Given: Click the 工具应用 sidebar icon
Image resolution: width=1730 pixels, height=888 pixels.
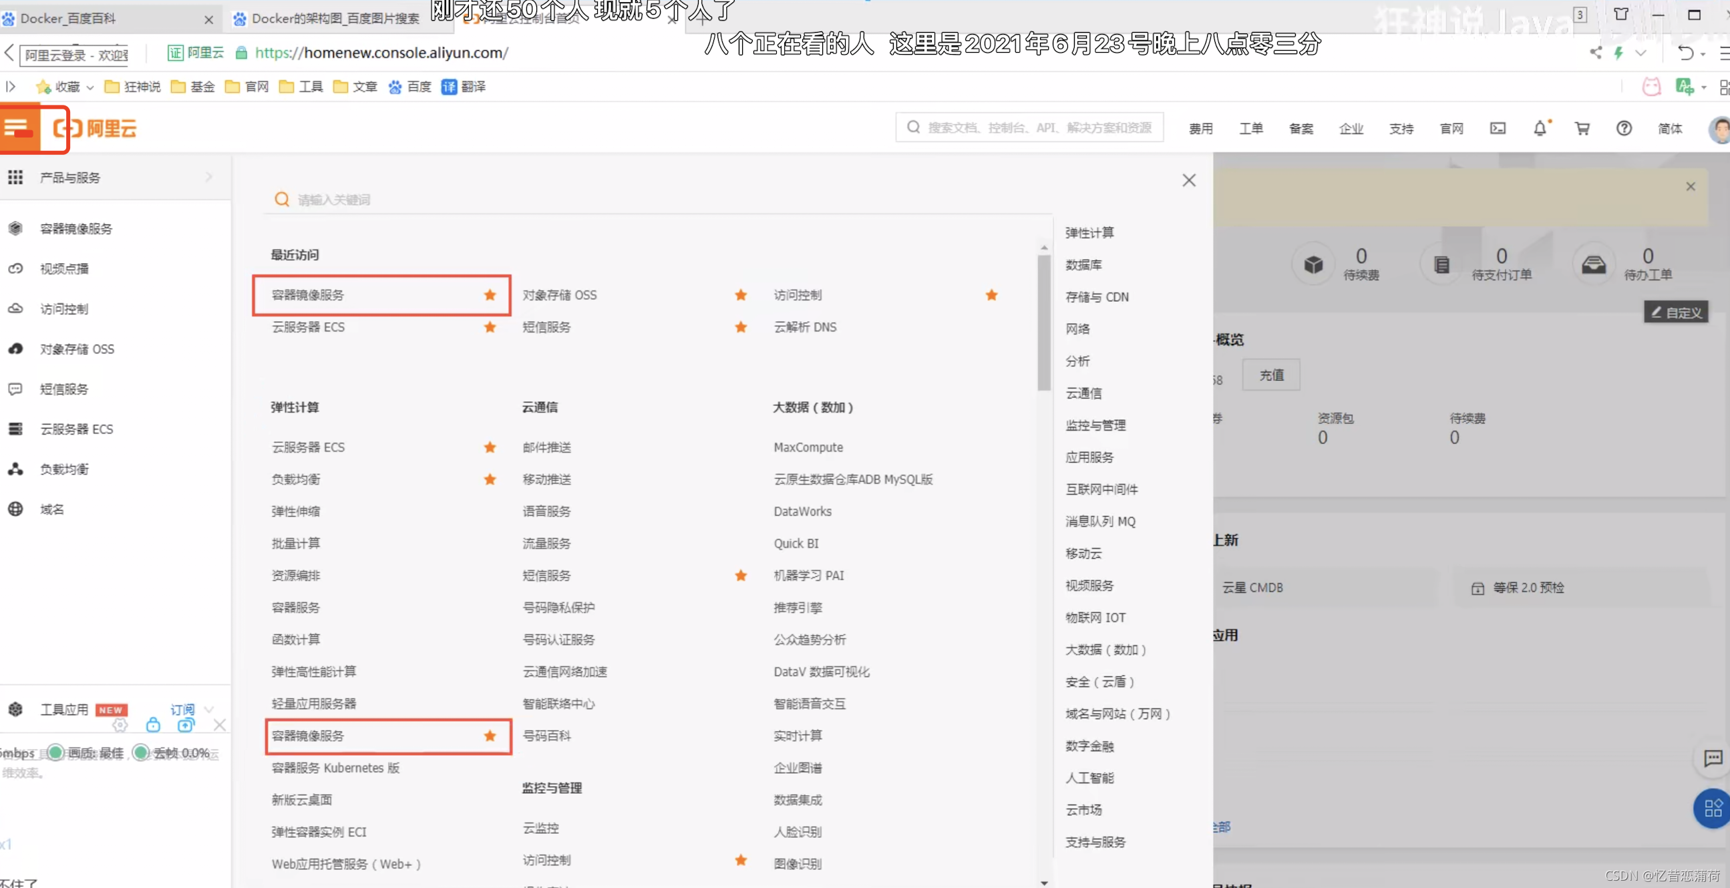Looking at the screenshot, I should pos(15,710).
